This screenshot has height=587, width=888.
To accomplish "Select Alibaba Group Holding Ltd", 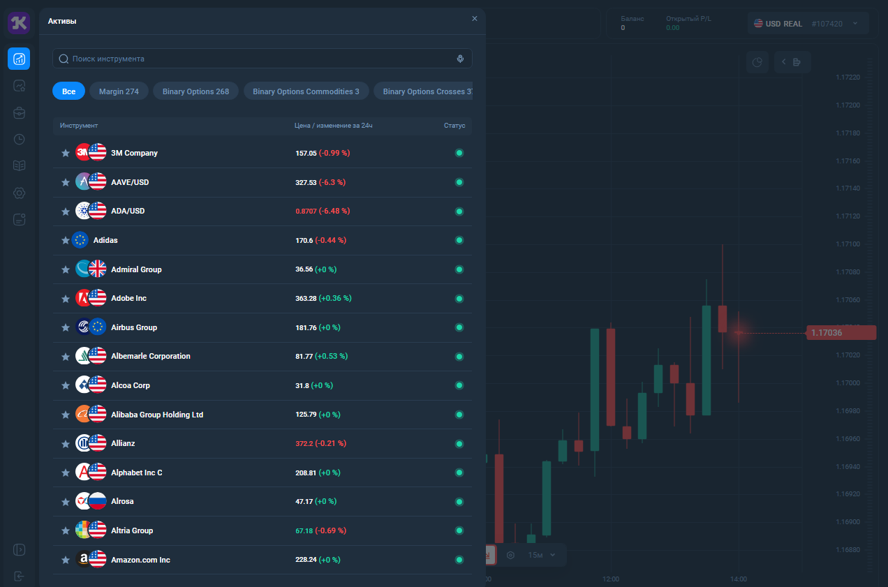I will [262, 415].
